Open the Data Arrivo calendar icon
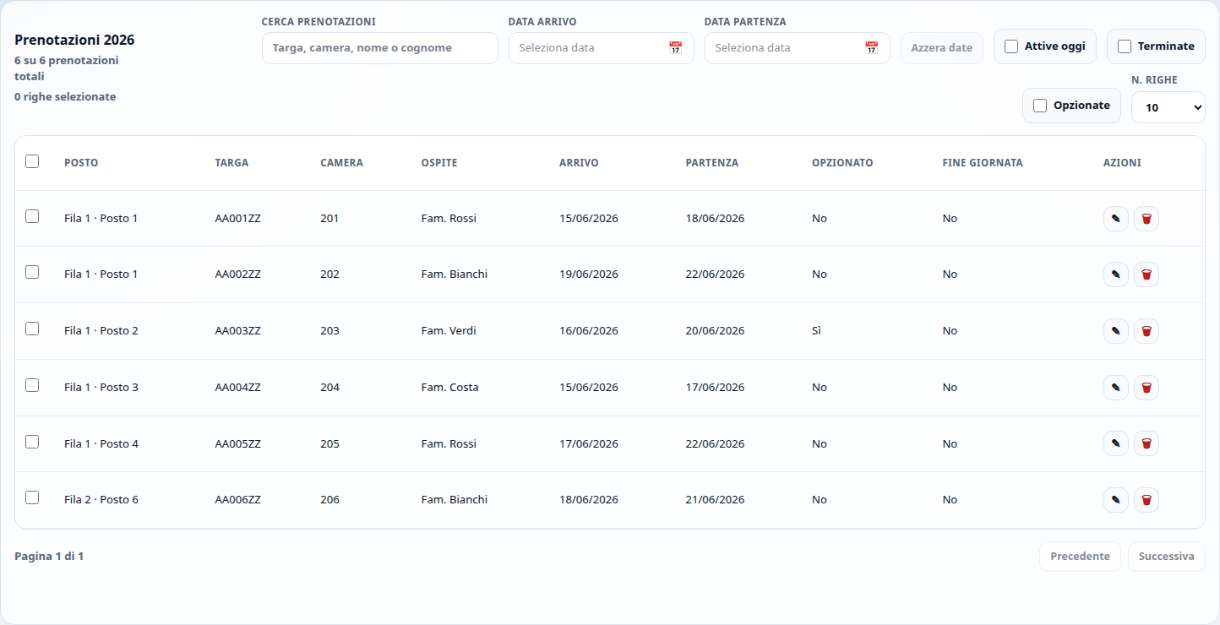Image resolution: width=1220 pixels, height=625 pixels. pyautogui.click(x=675, y=48)
